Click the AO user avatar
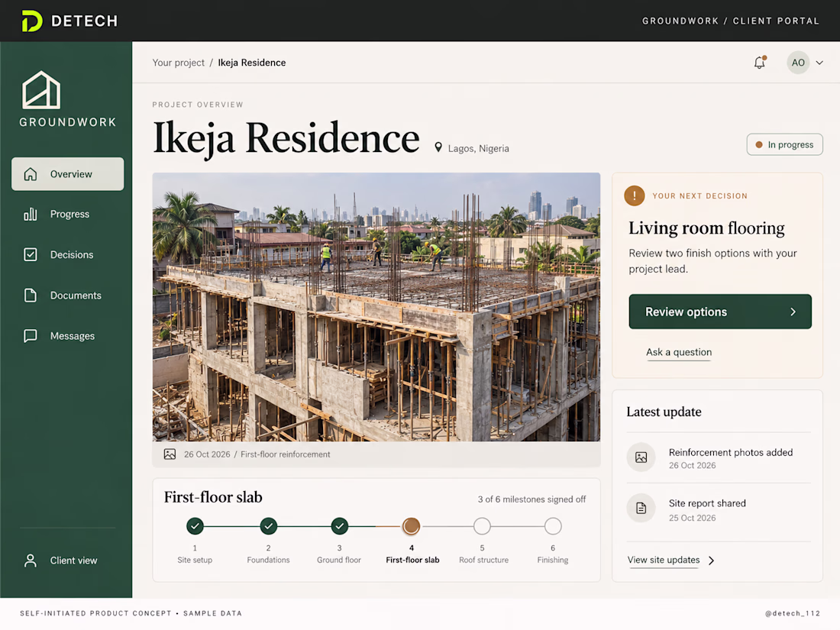 (x=798, y=62)
